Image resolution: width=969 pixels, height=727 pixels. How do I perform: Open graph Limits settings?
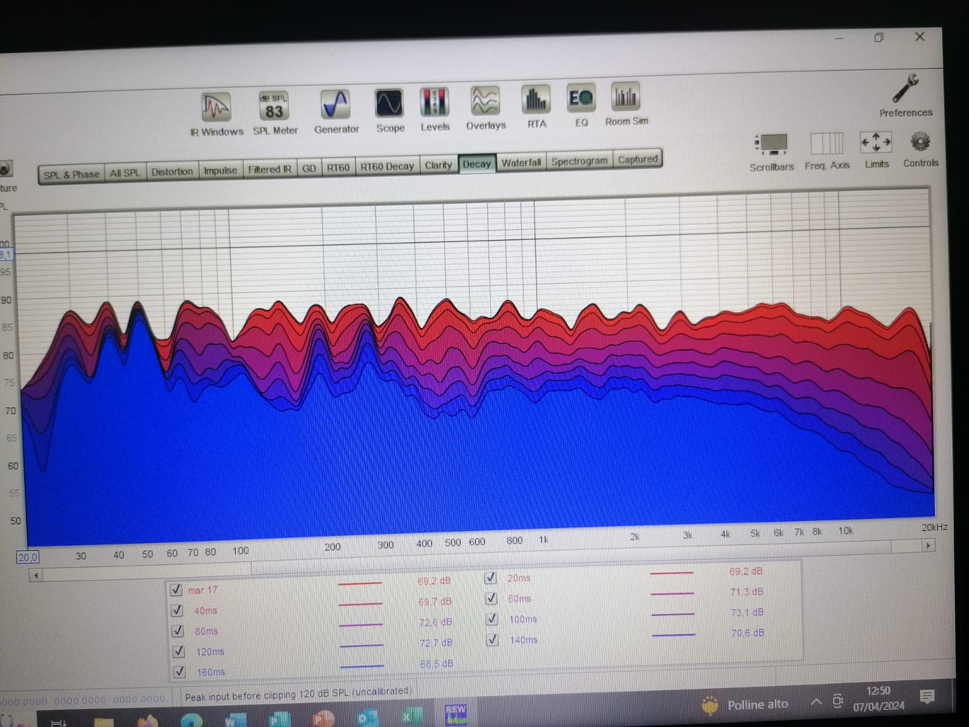click(x=876, y=150)
